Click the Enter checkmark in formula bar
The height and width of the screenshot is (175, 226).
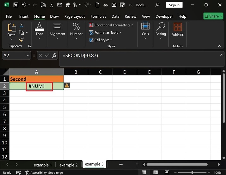(x=47, y=55)
